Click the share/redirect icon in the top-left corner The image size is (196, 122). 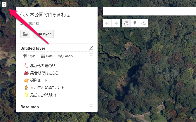click(4, 4)
